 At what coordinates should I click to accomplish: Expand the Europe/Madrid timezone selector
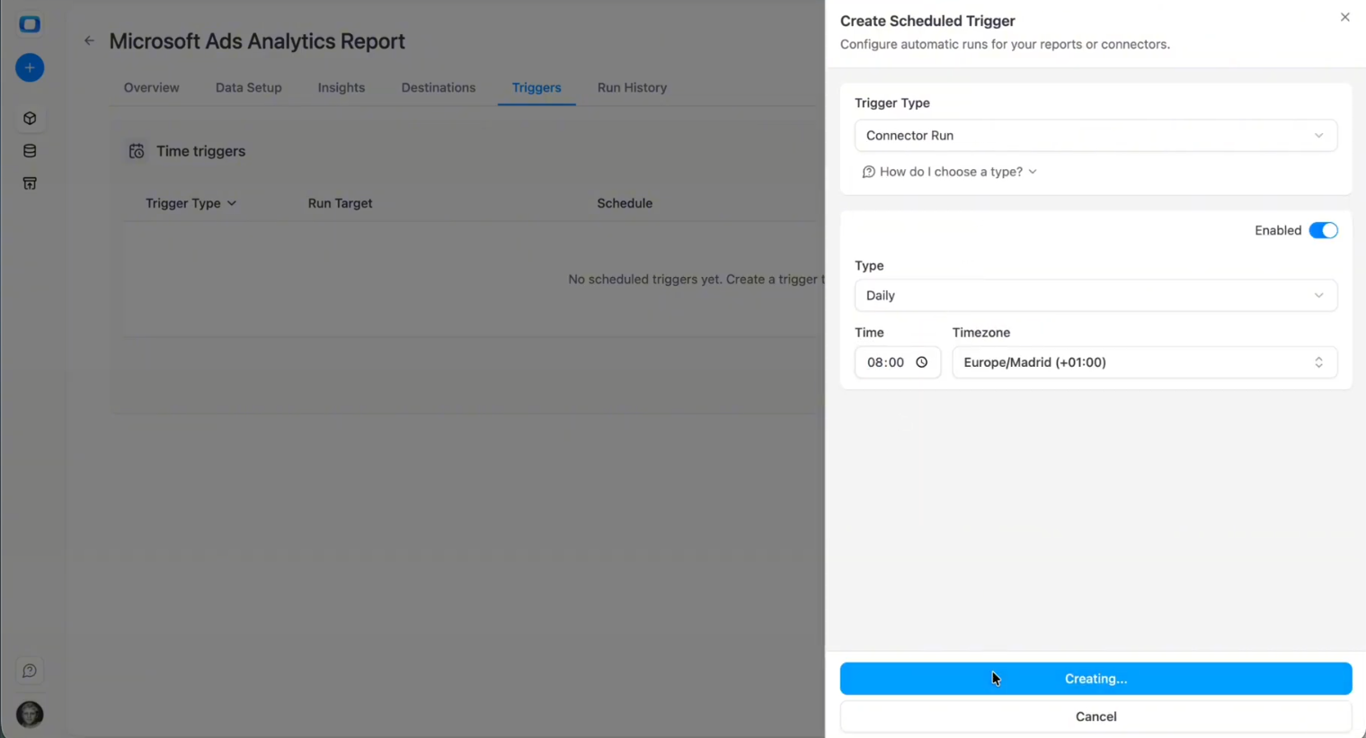1143,361
